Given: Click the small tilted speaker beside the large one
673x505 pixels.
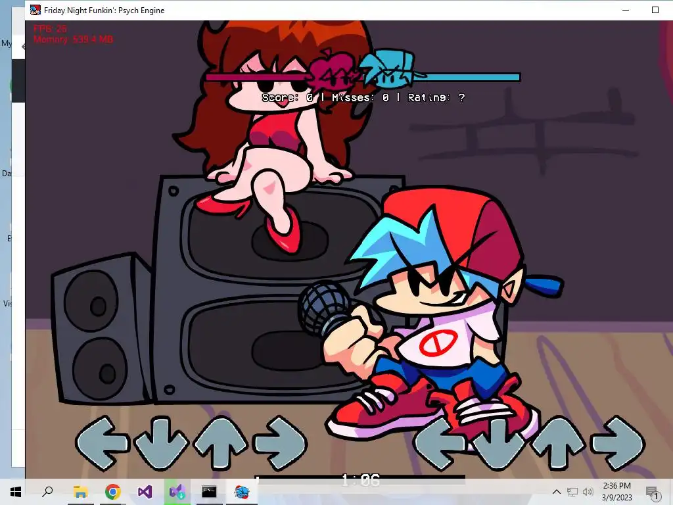Looking at the screenshot, I should point(101,329).
